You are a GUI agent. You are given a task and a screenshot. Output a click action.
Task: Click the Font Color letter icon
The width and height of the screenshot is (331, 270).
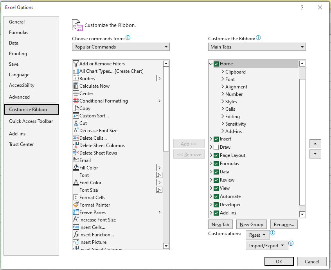pos(76,182)
